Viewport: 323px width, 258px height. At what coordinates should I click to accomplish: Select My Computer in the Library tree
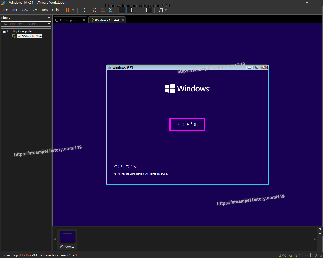click(22, 31)
